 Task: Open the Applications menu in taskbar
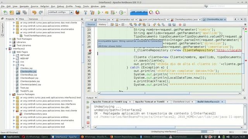click(x=11, y=137)
